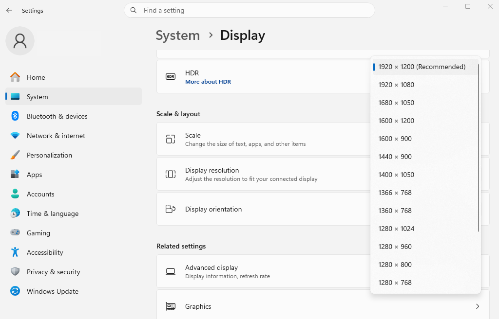Click the search magnifier icon
Image resolution: width=499 pixels, height=319 pixels.
[x=134, y=11]
